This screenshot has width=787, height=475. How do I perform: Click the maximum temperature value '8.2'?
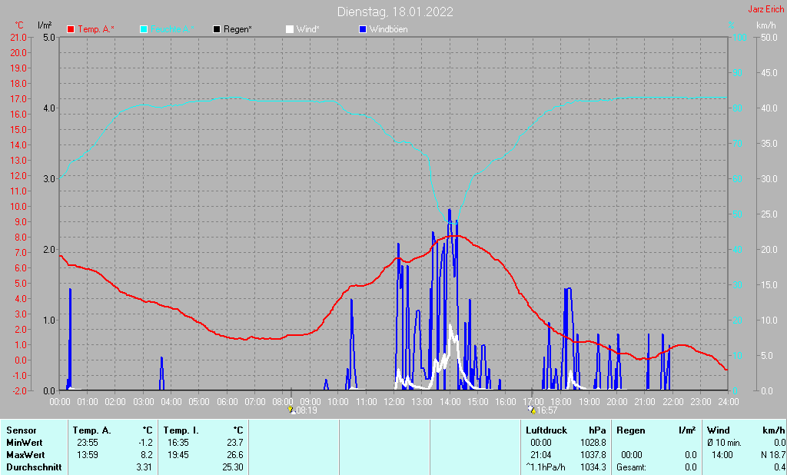tap(147, 454)
